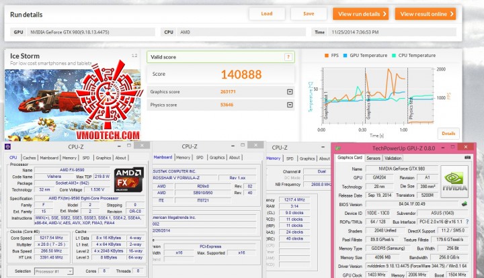The image size is (484, 278).
Task: Switch to the Mainboard tab in the CPU-Z processor window
Action: pyautogui.click(x=49, y=158)
